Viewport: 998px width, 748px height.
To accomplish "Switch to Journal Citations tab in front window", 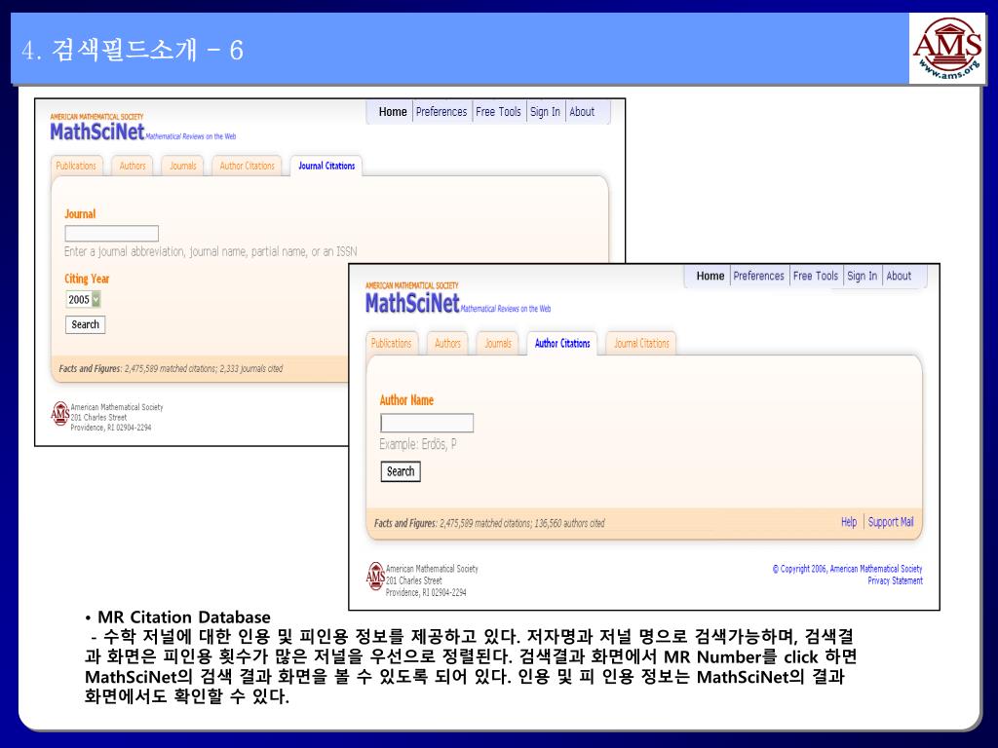I will [x=641, y=344].
